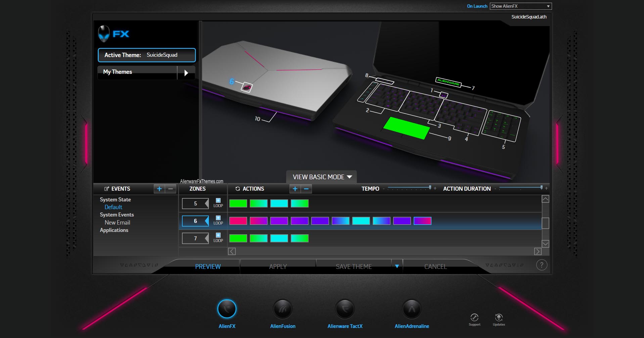Select zone 6 alien head on laptop lid
The width and height of the screenshot is (644, 338).
point(247,87)
